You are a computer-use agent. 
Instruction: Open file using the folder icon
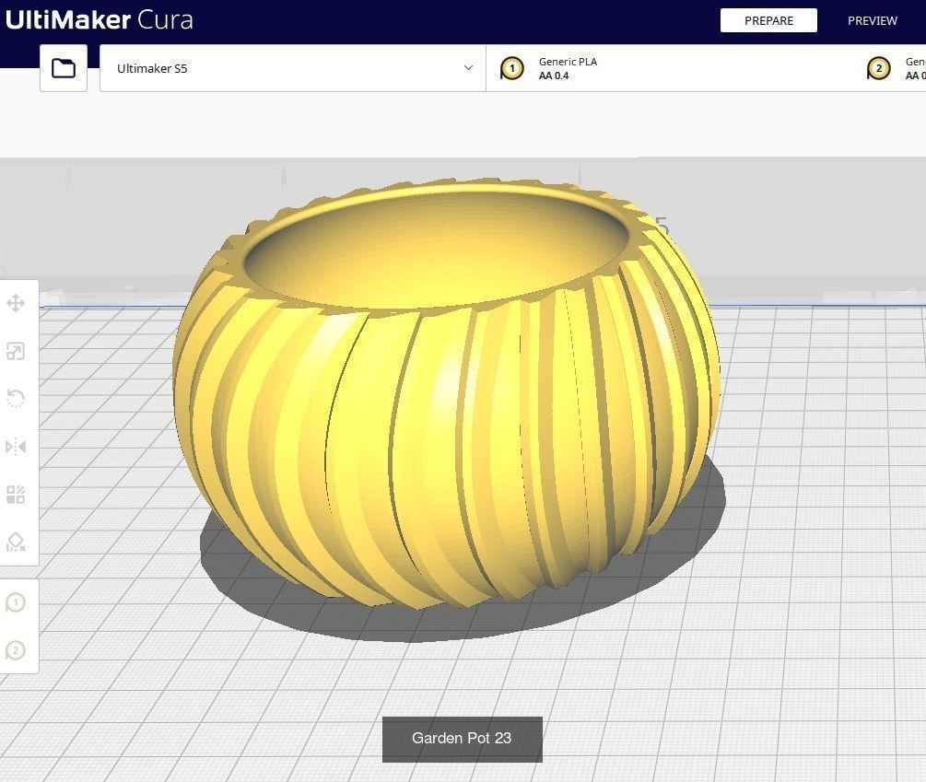coord(64,68)
